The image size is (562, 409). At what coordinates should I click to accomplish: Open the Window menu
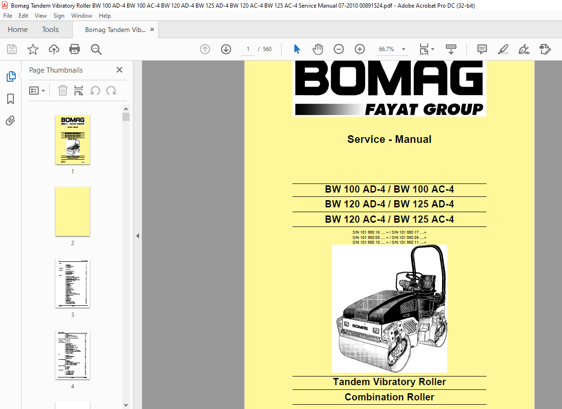point(81,16)
